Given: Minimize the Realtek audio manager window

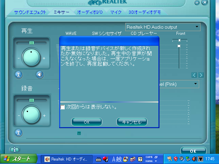Looking at the screenshot, I should pyautogui.click(x=197, y=2).
